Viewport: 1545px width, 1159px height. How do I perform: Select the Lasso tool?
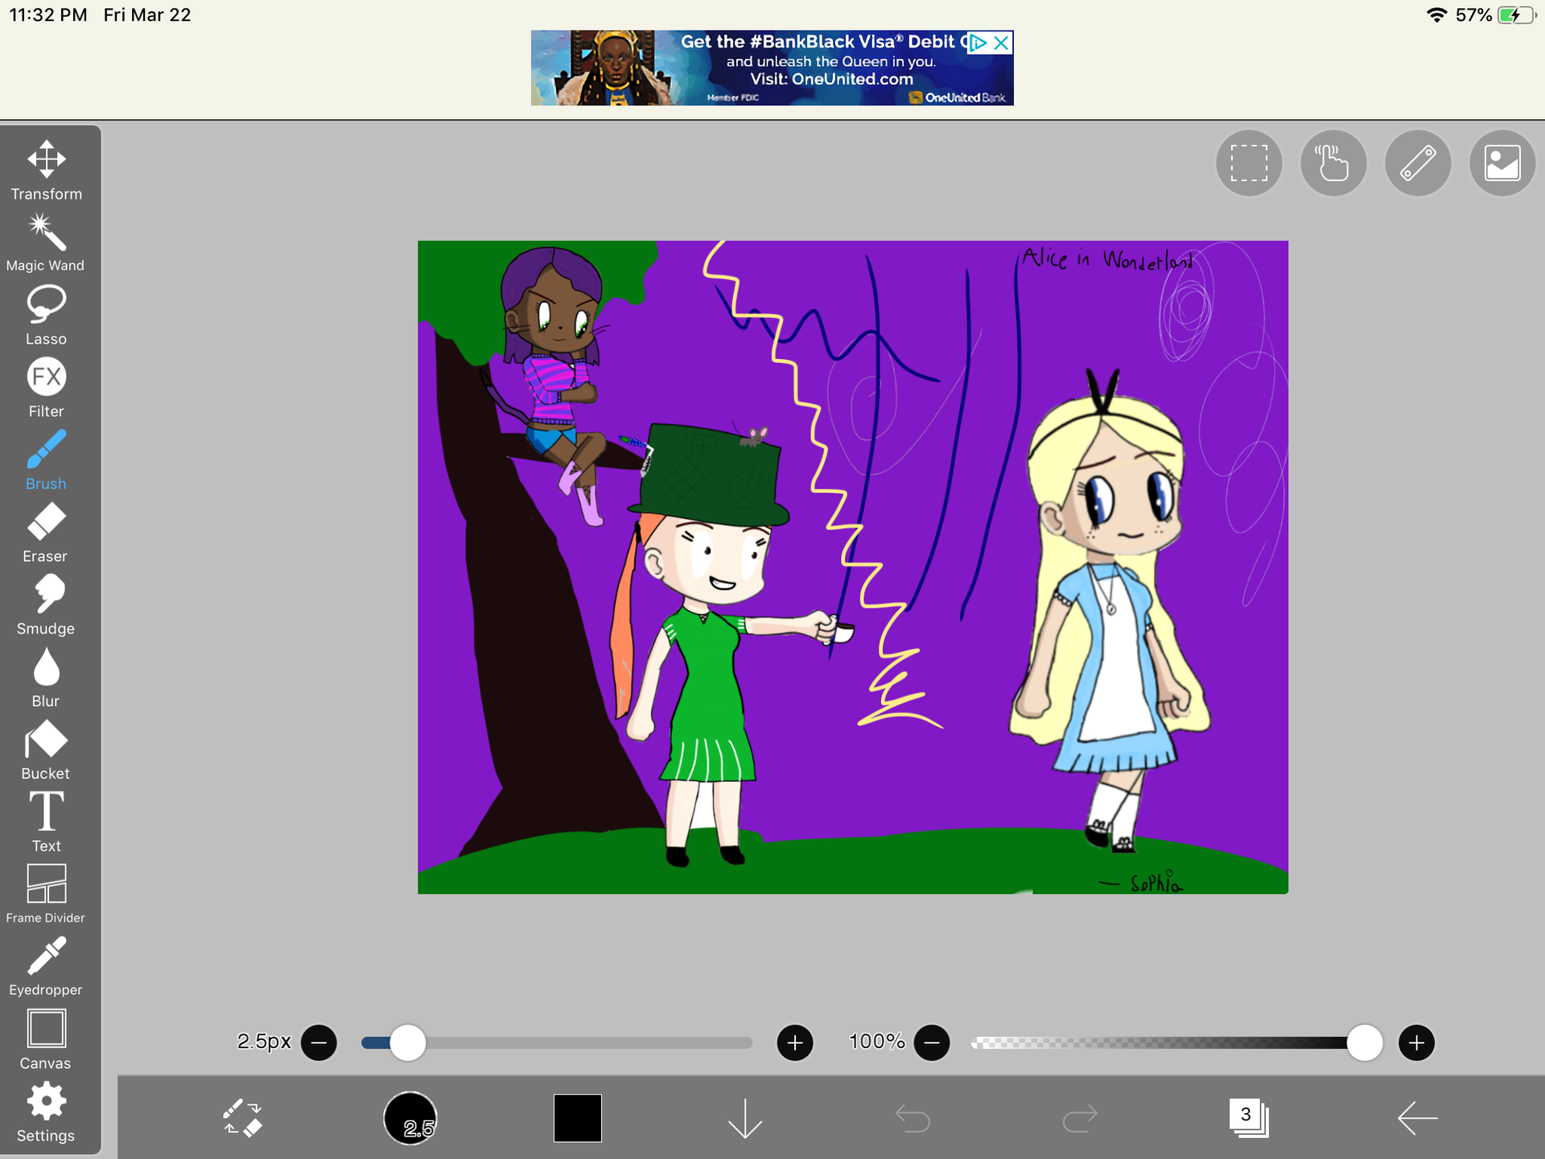(x=46, y=316)
